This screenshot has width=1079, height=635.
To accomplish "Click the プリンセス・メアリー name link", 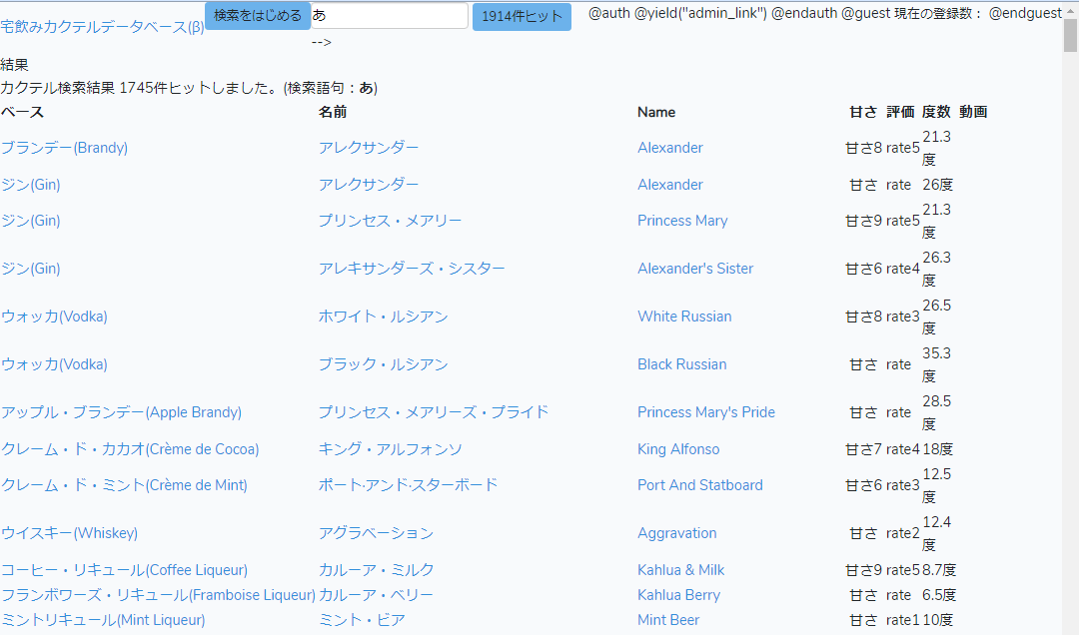I will pos(390,221).
